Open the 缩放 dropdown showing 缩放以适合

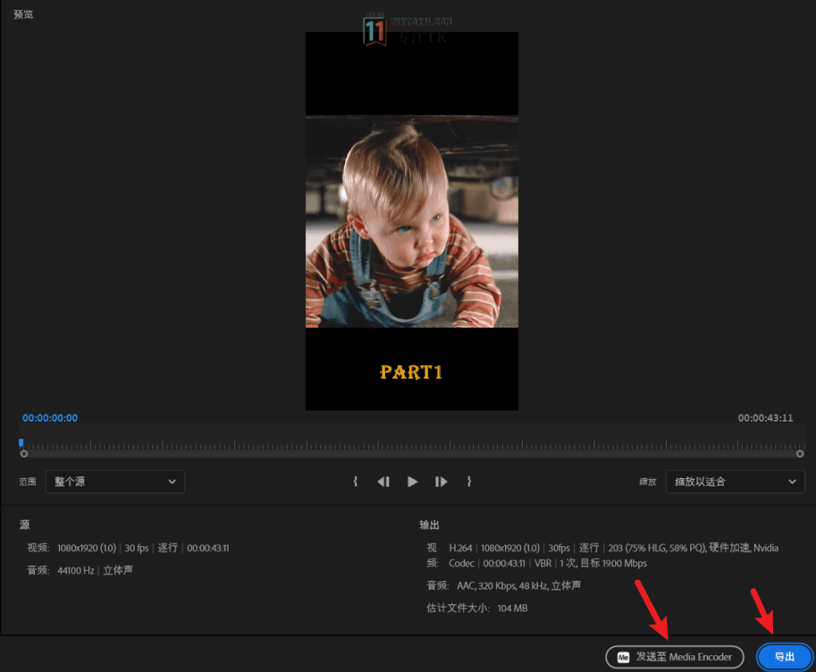(735, 481)
